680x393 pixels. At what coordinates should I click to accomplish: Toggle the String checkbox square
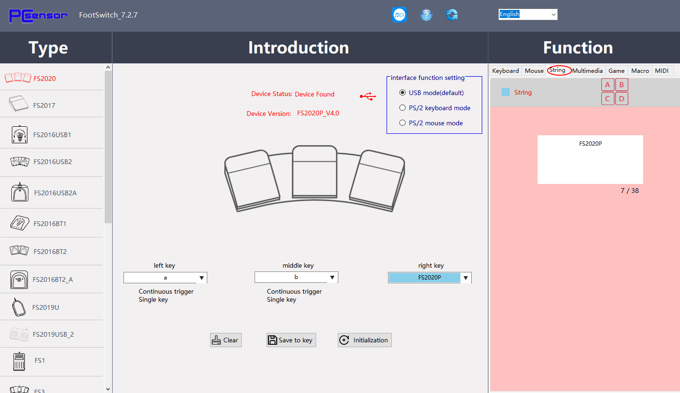click(505, 92)
